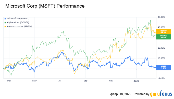Image resolution: width=174 pixels, height=99 pixels.
Task: Select the 2025 label on the time axis
Action: [x=136, y=81]
